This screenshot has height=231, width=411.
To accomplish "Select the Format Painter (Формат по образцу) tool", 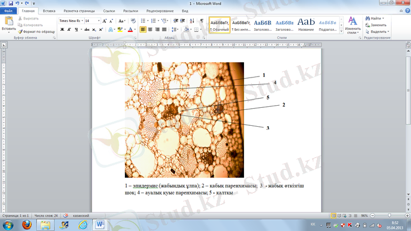I will (x=20, y=31).
